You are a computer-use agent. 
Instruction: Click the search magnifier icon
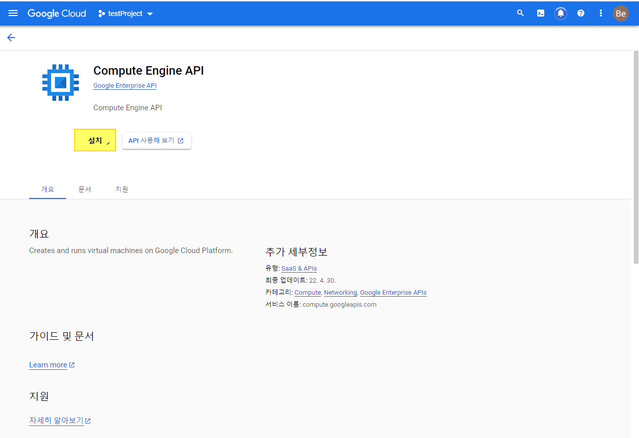[521, 14]
